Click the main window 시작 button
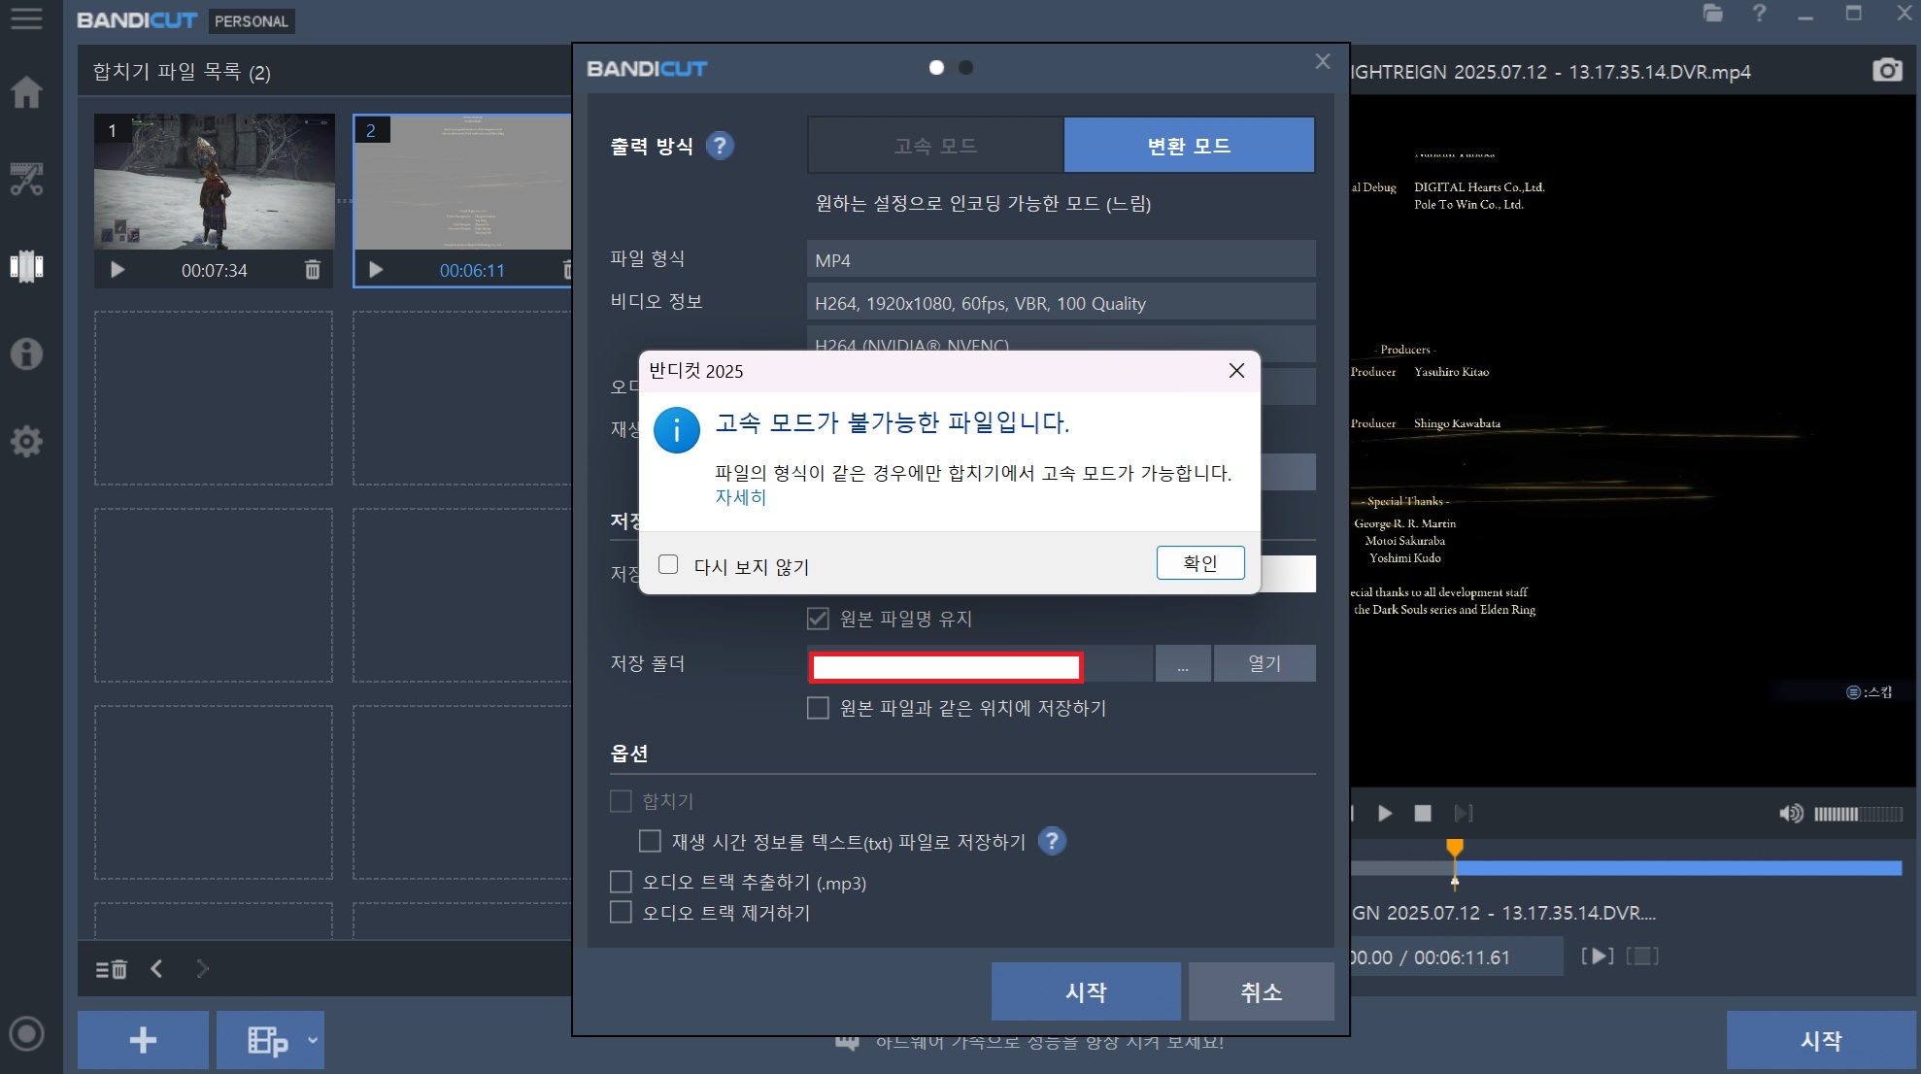This screenshot has height=1074, width=1921. point(1821,1040)
